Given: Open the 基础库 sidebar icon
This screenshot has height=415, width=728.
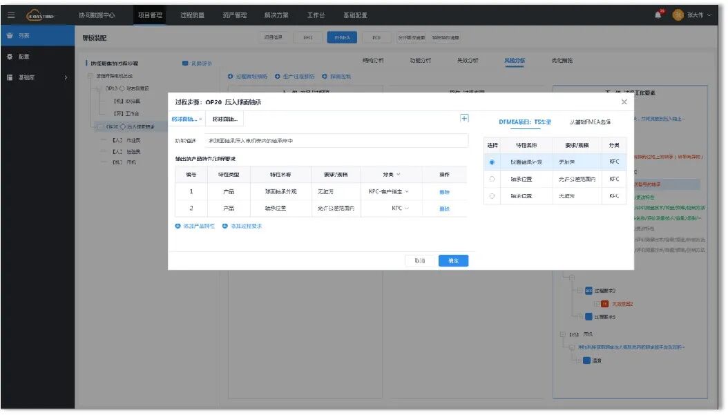Looking at the screenshot, I should click(10, 77).
